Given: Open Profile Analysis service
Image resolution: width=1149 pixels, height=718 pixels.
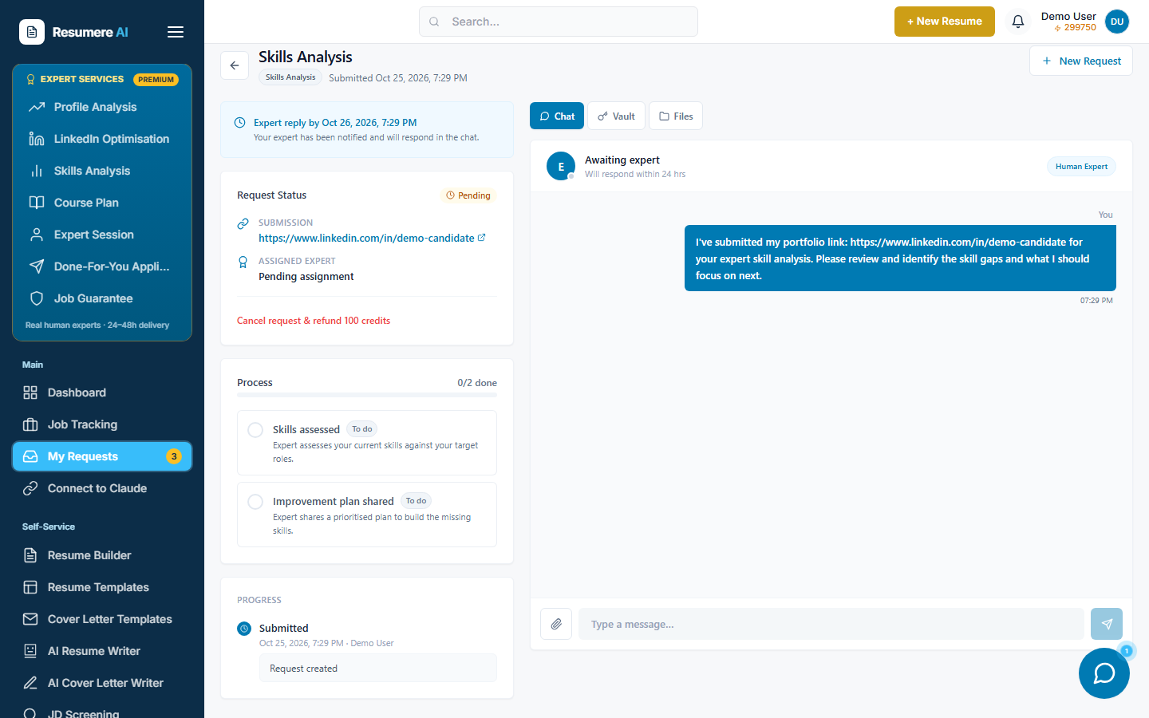Looking at the screenshot, I should point(102,107).
